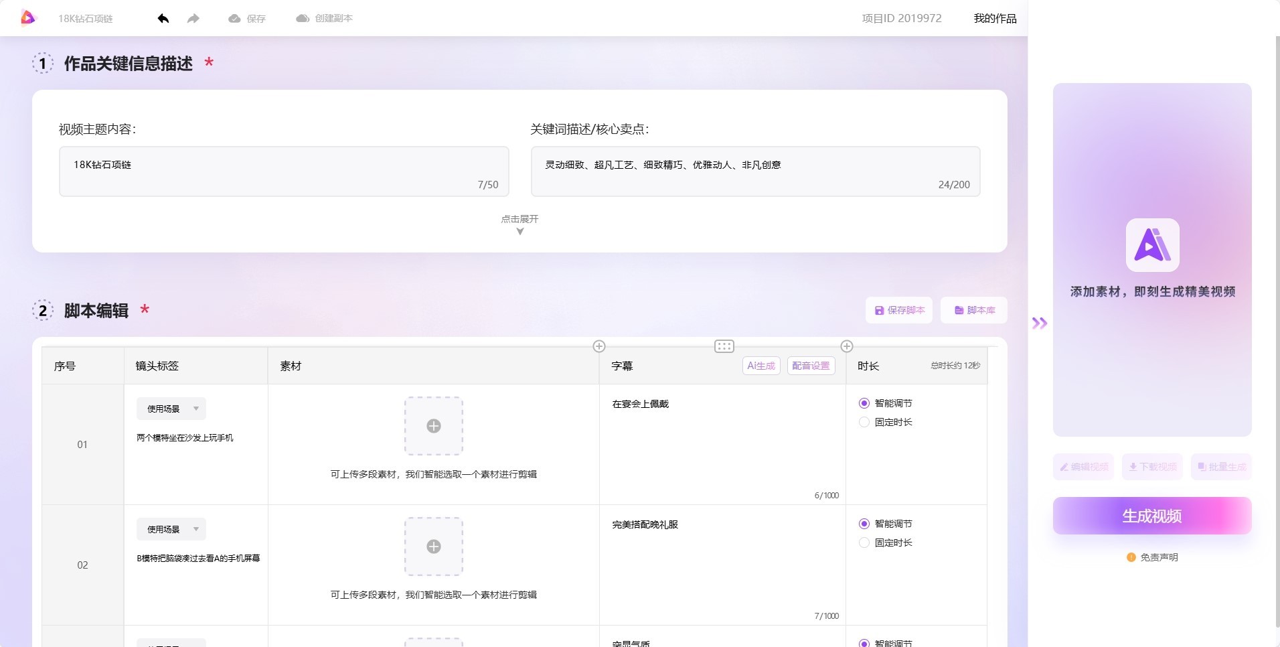The width and height of the screenshot is (1280, 647).
Task: Open 使用场景 dropdown in row 02
Action: click(171, 529)
